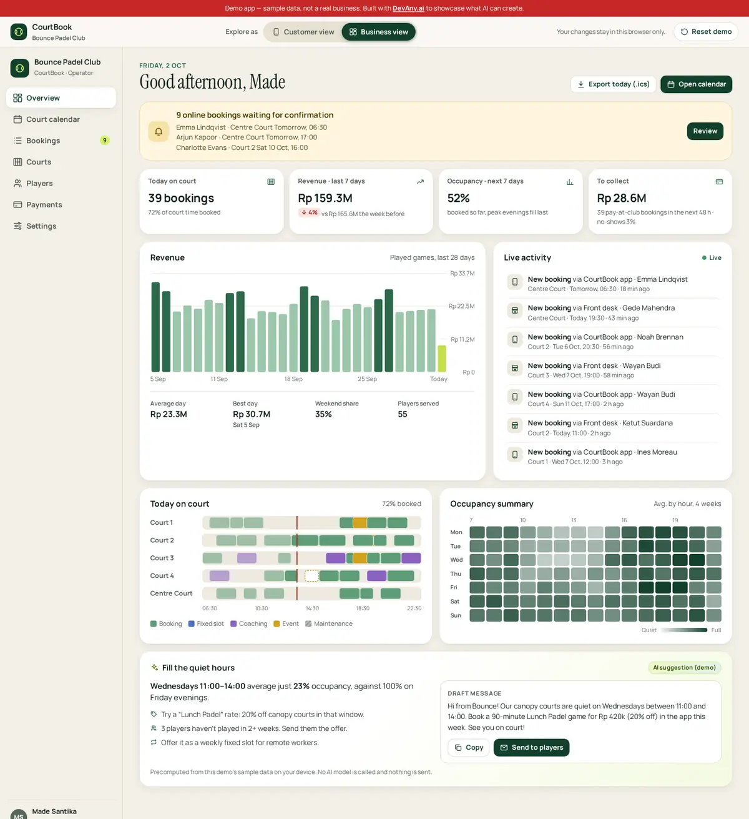This screenshot has height=819, width=749.
Task: Click the Open calendar button
Action: 697,84
